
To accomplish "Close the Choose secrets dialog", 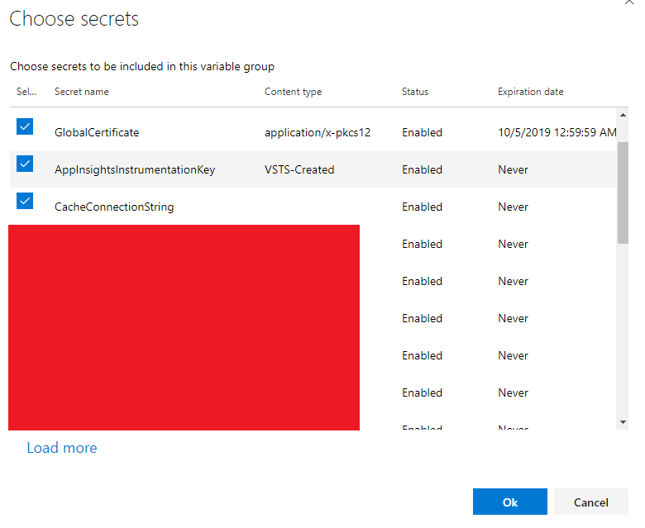I will click(629, 2).
